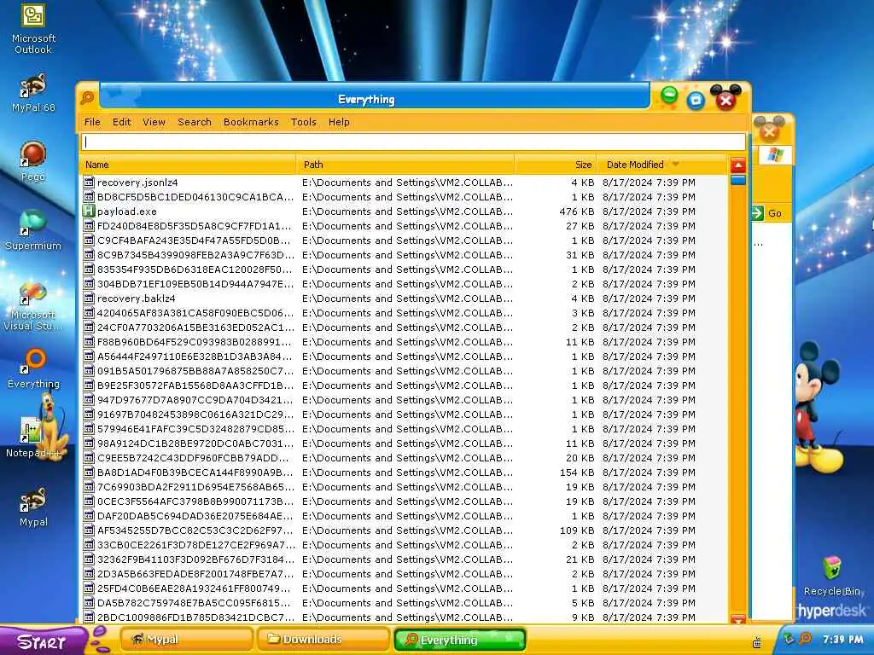Open the Bookmarks menu

coord(251,122)
